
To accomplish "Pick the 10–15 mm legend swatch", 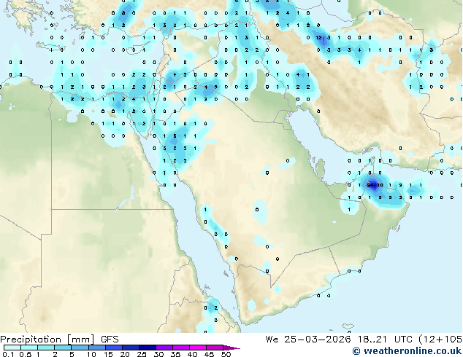I will click(x=97, y=348).
